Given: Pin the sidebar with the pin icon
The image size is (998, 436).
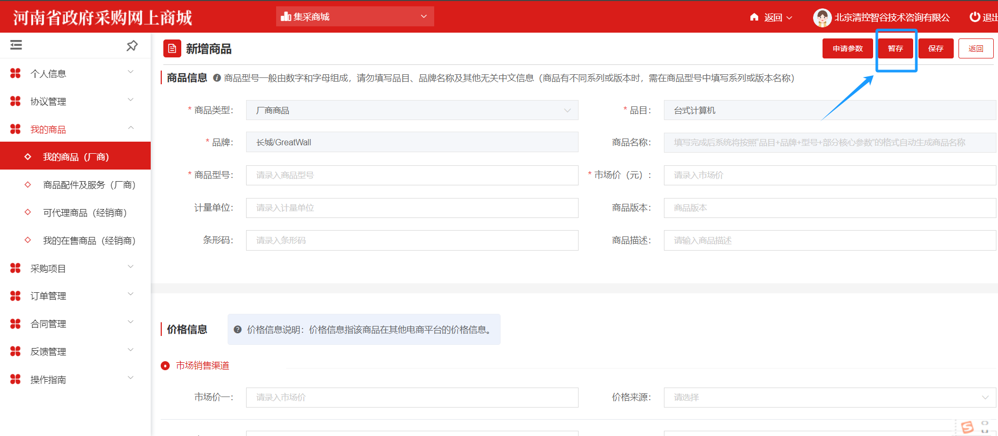Looking at the screenshot, I should pyautogui.click(x=132, y=46).
